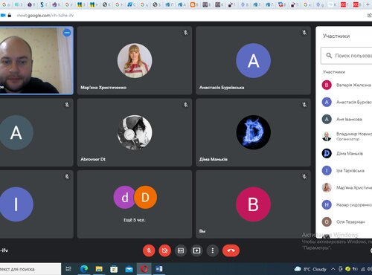Open more options three-dot menu in control bar
372x275 pixels.
click(x=213, y=250)
